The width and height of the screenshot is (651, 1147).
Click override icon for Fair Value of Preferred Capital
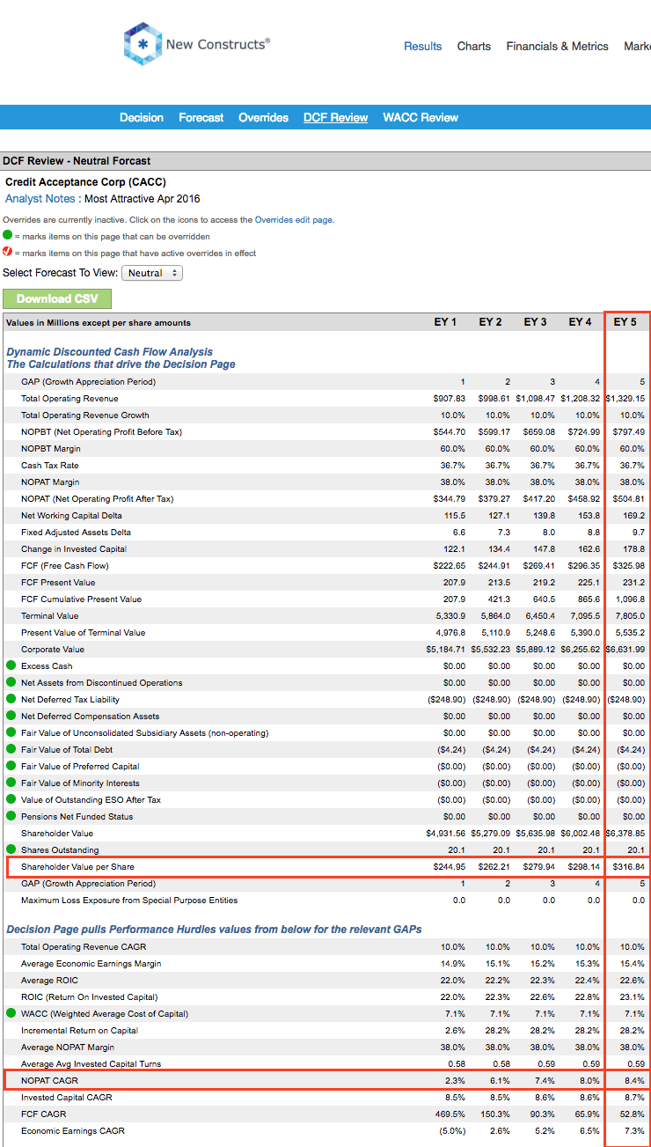[11, 766]
